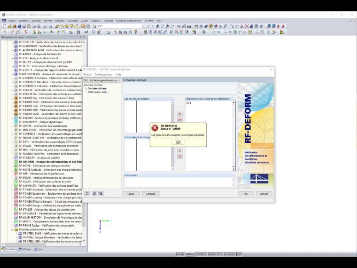The height and width of the screenshot is (268, 357).
Task: Click Annuler in the RF-DEFORM dialog
Action: pos(264,194)
